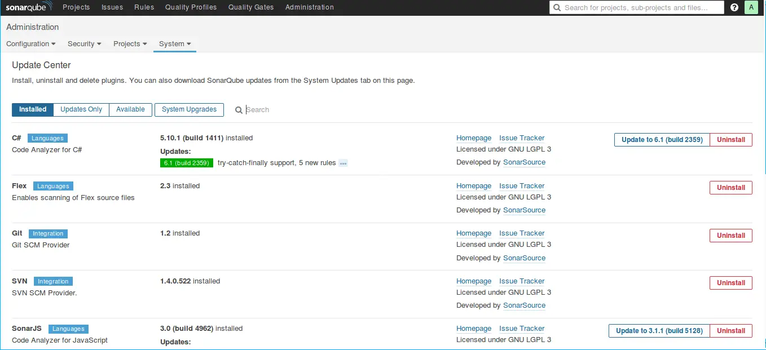Open the Flex plugin Homepage link
The height and width of the screenshot is (350, 766).
coord(474,186)
